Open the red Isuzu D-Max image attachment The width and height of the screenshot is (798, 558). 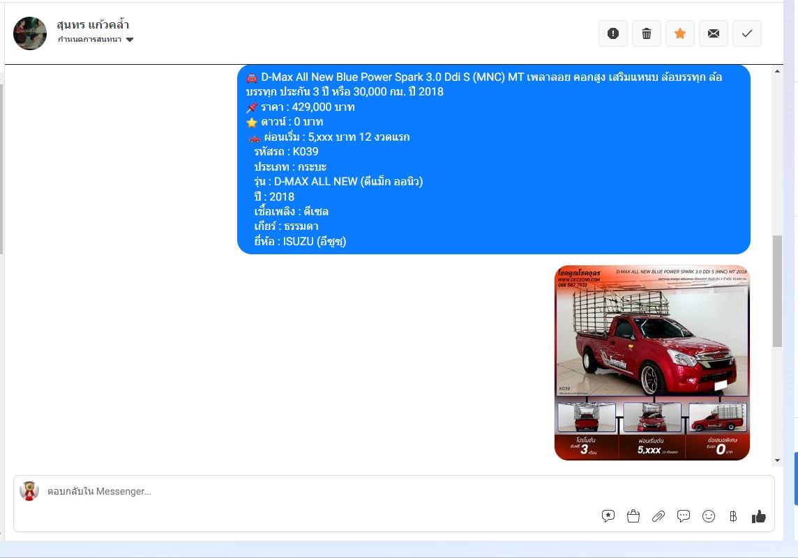point(652,363)
